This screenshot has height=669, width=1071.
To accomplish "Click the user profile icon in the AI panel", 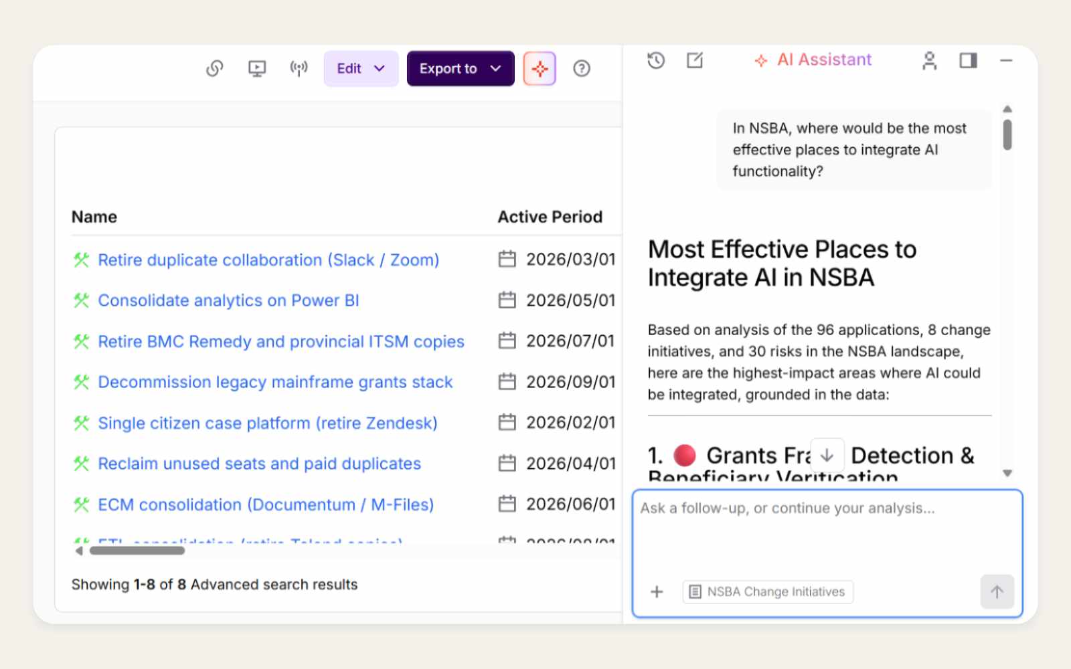I will click(929, 60).
